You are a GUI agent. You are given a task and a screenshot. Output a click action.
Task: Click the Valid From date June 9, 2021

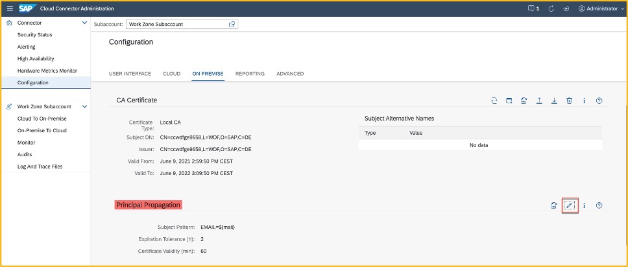pos(196,161)
